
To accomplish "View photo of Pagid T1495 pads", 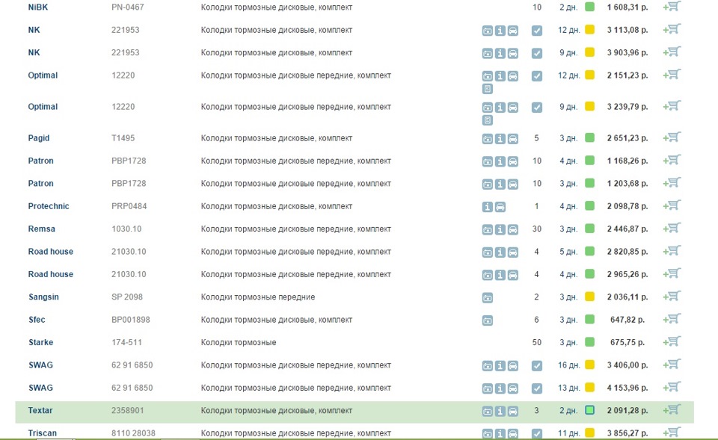I will click(x=487, y=139).
